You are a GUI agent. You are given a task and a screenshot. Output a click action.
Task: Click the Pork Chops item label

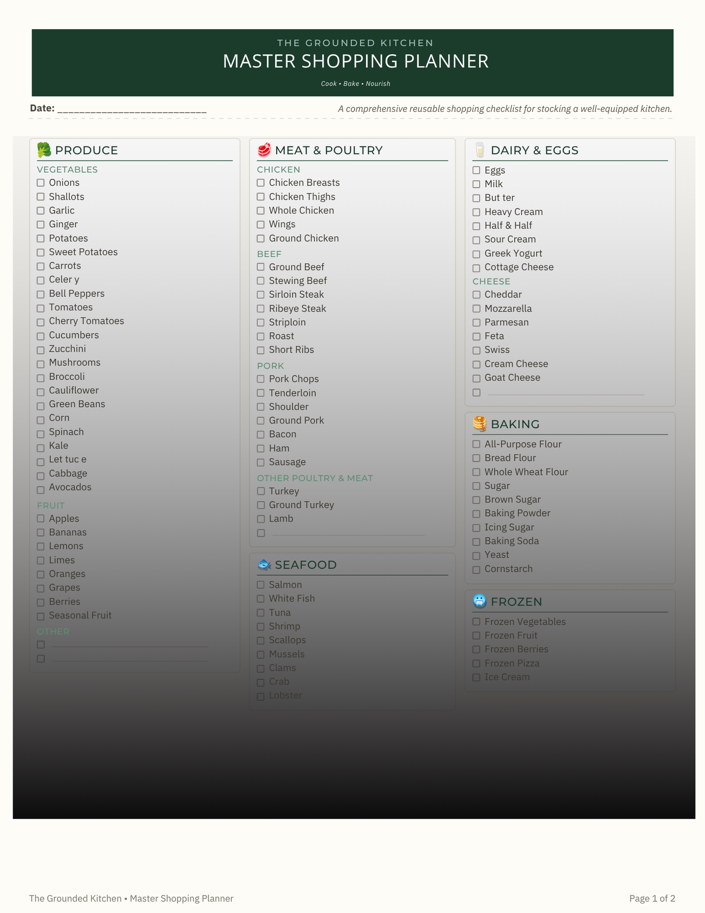[294, 379]
